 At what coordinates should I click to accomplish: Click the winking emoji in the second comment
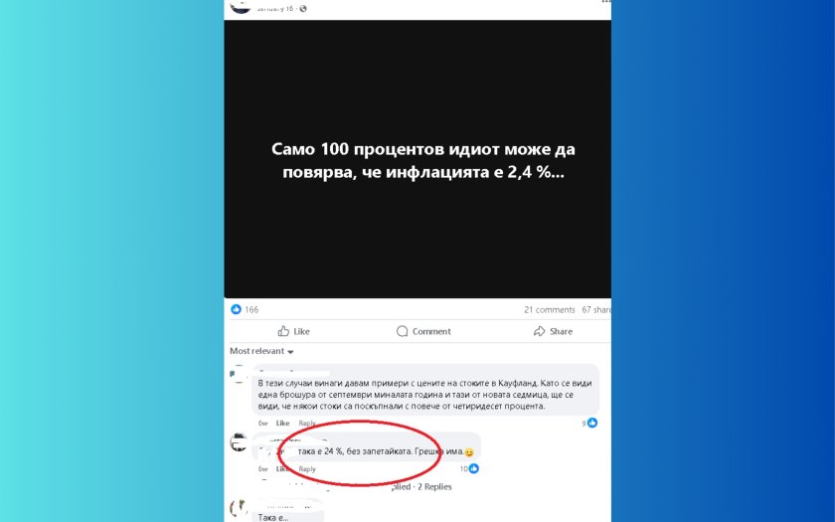pyautogui.click(x=468, y=452)
